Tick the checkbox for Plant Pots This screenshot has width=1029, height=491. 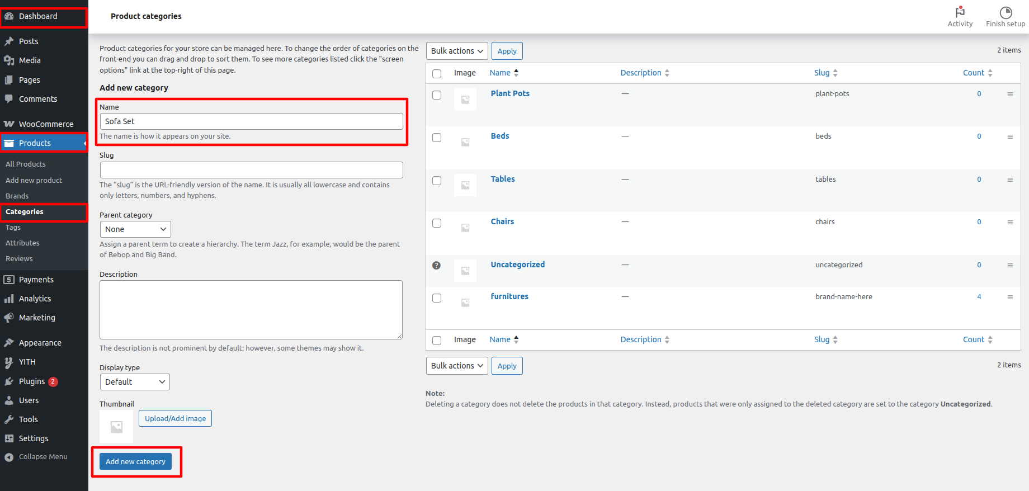pos(437,95)
